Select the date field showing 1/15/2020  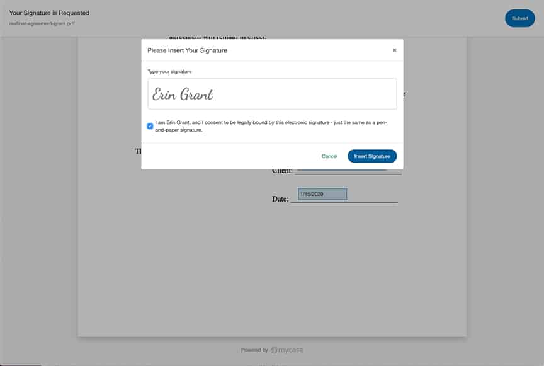point(322,194)
